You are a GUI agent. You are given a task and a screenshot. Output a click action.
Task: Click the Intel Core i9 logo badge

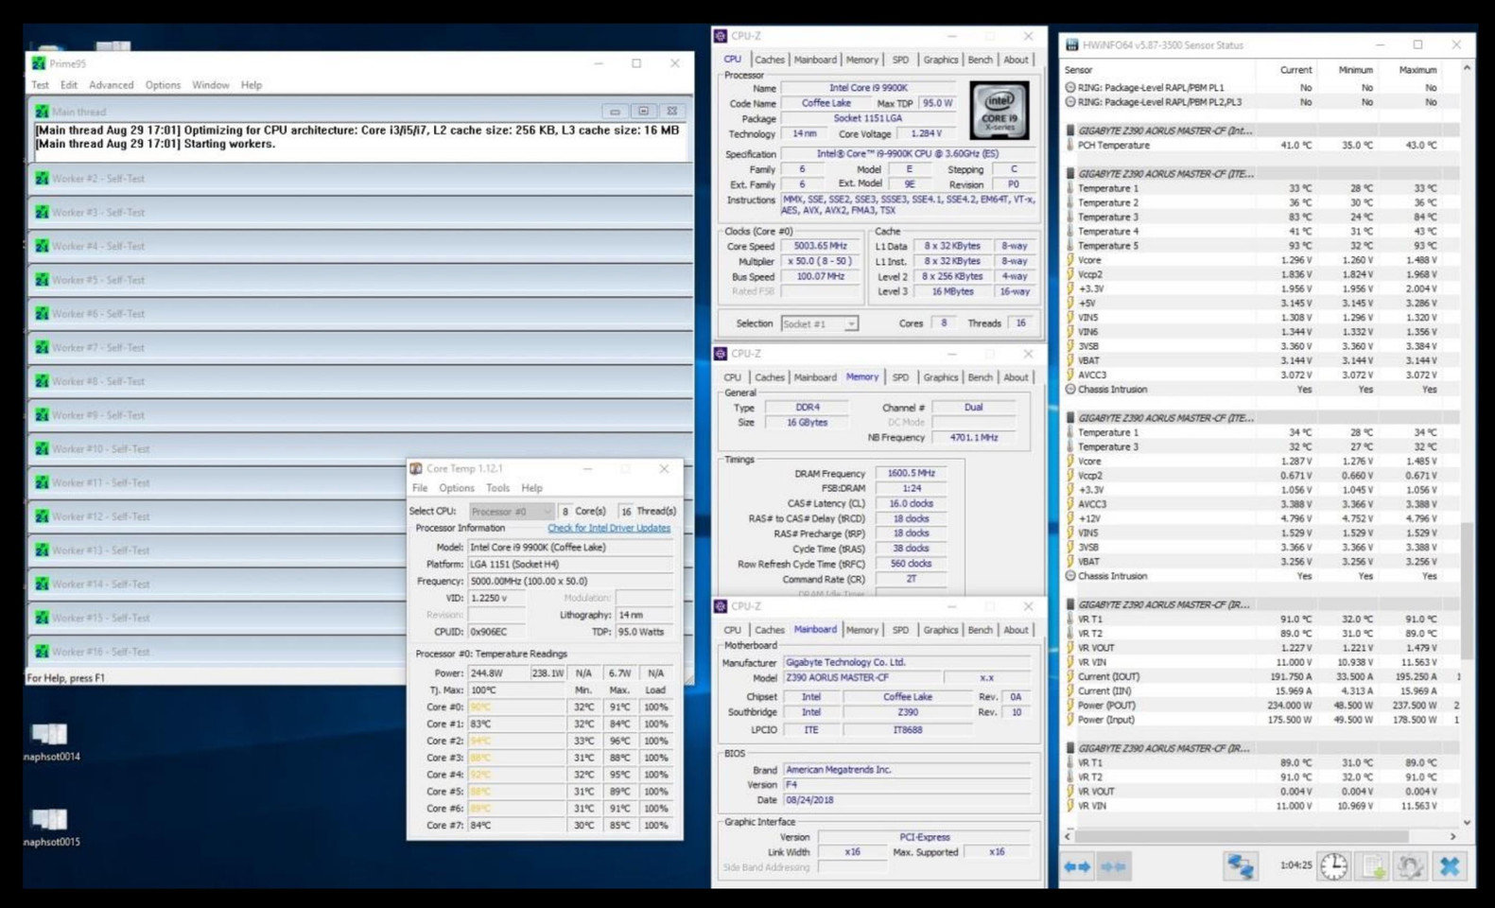coord(999,112)
